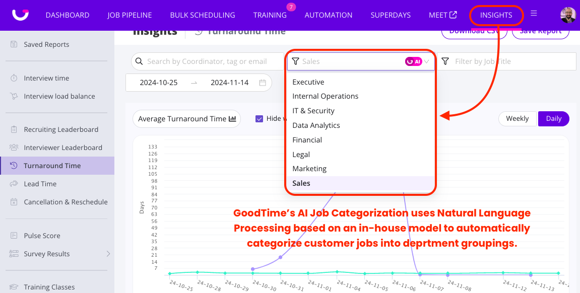Click the search magnifier icon
This screenshot has height=293, width=580.
pyautogui.click(x=139, y=61)
